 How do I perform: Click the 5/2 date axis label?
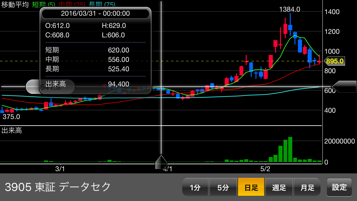coord(265,169)
